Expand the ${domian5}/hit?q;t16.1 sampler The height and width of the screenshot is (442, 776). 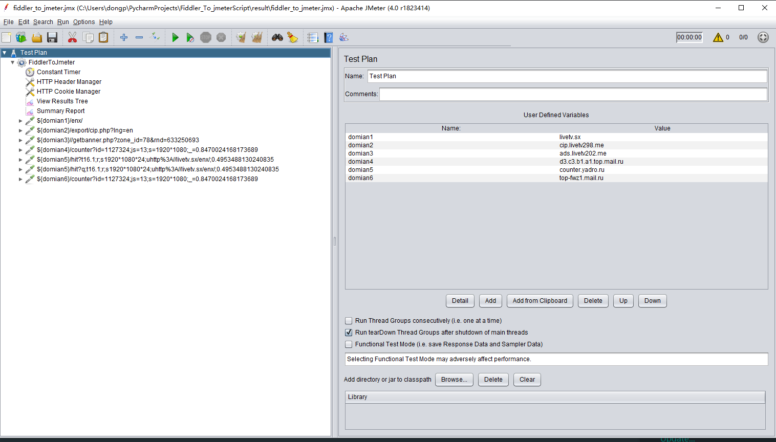tap(20, 169)
